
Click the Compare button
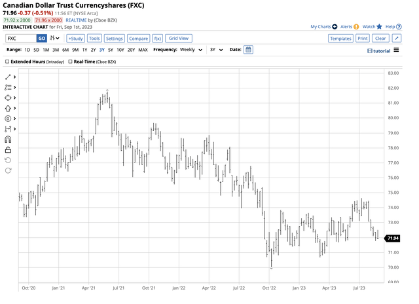(x=138, y=38)
